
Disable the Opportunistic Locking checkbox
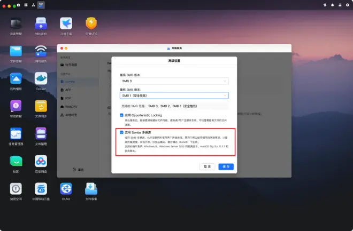[122, 115]
